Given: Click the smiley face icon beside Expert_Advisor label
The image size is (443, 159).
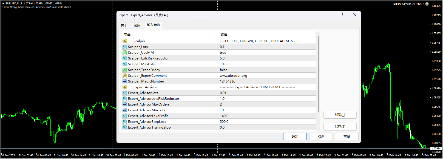Looking at the screenshot, I should 427,4.
